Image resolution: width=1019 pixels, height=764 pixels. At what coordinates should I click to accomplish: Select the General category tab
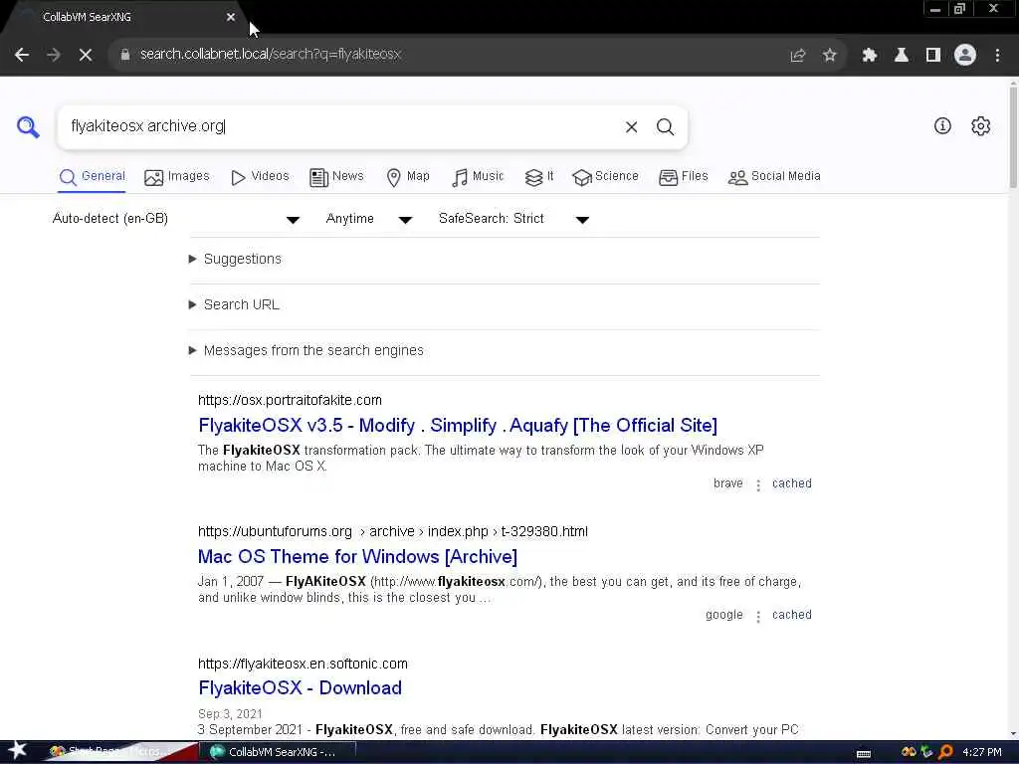(x=92, y=177)
